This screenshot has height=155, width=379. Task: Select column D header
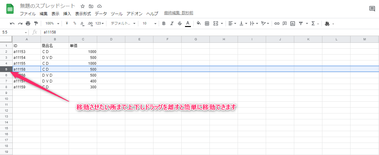[111, 39]
